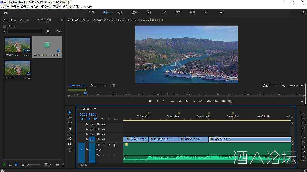
Task: Click the Export Frame camera icon
Action: tap(224, 101)
